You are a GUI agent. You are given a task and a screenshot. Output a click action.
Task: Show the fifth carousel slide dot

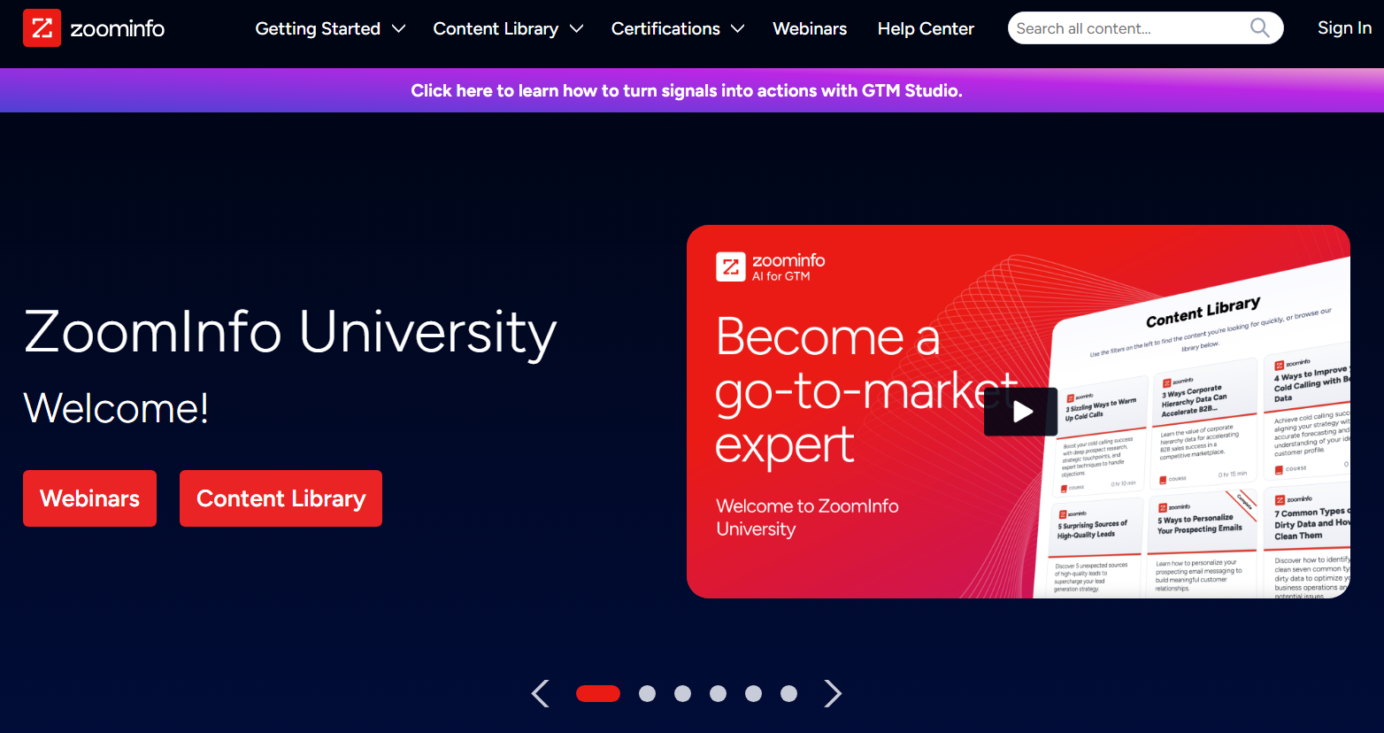[x=754, y=694]
